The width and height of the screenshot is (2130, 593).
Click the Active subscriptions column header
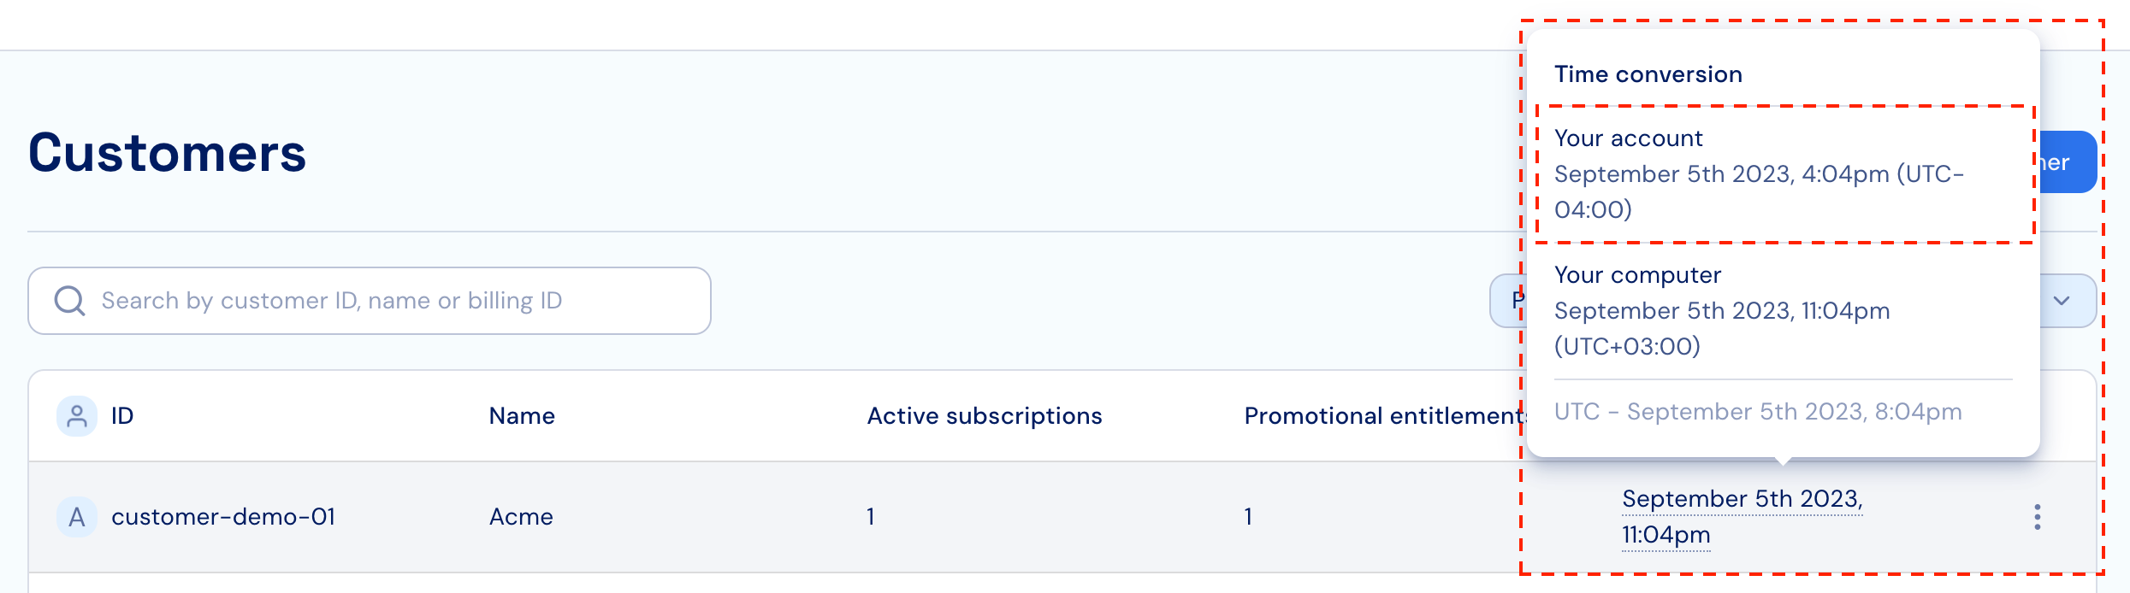pyautogui.click(x=985, y=416)
